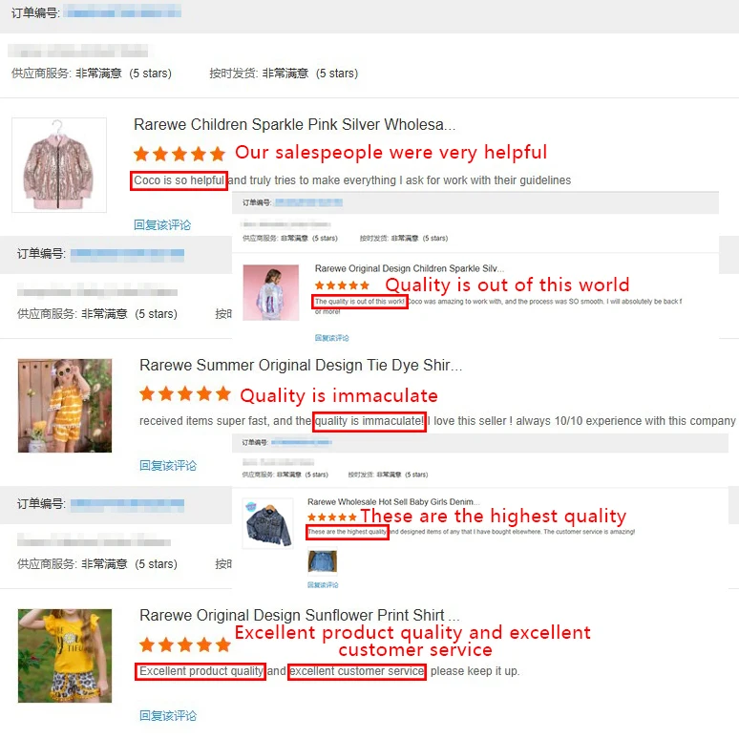Open the denim jacket product thumbnail
This screenshot has height=739, width=739.
(267, 523)
